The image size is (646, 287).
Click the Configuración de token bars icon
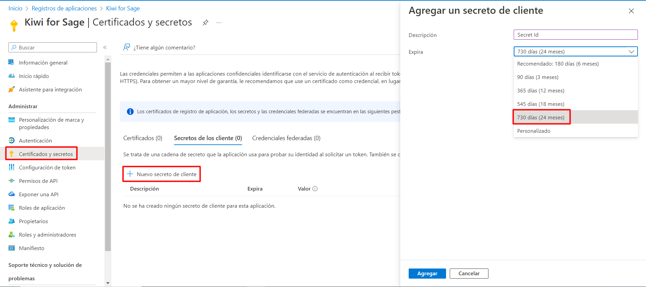(11, 167)
